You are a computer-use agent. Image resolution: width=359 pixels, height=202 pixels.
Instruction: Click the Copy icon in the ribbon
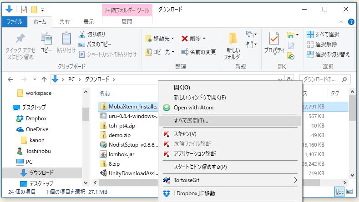coord(46,38)
